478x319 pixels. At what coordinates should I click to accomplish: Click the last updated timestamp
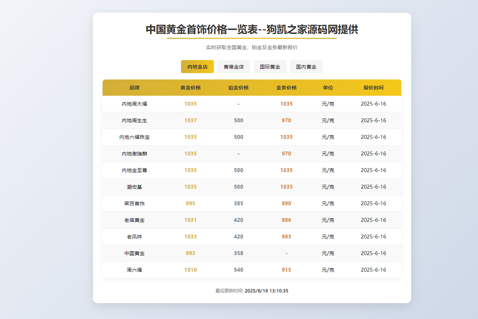coord(266,291)
